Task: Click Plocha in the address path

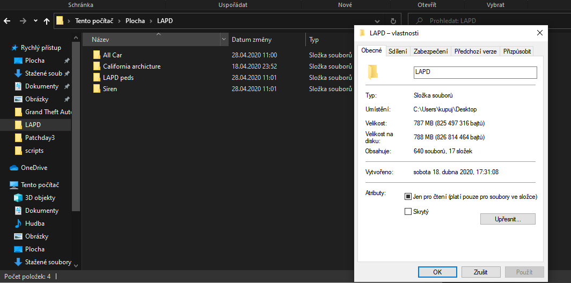Action: pyautogui.click(x=135, y=21)
